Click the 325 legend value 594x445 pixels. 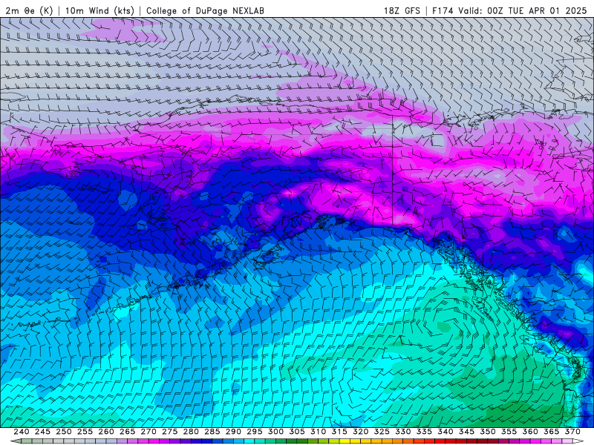click(x=382, y=432)
